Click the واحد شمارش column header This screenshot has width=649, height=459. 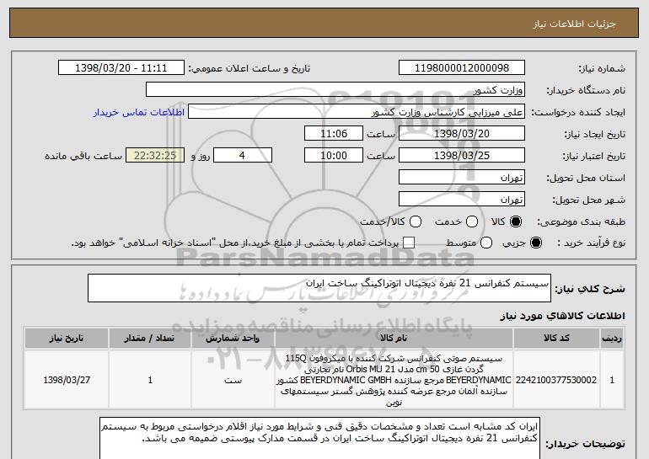[233, 339]
